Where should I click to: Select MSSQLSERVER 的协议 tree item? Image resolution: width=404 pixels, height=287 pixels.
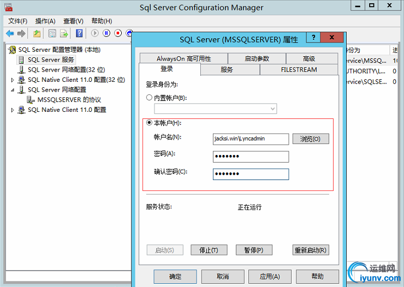pyautogui.click(x=69, y=100)
